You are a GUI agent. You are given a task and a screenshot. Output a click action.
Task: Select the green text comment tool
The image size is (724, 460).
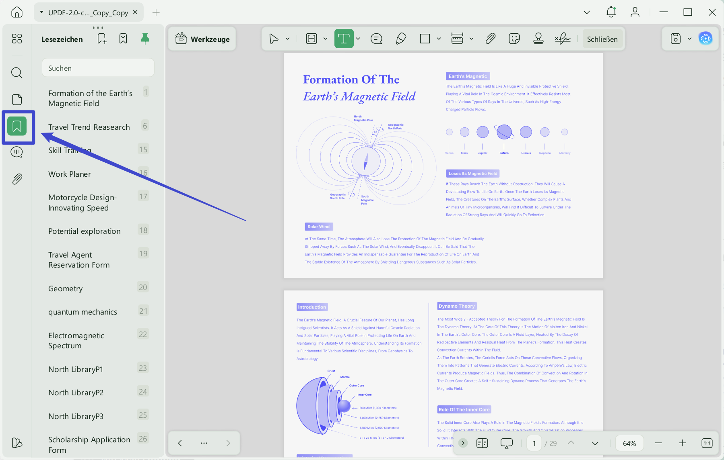pos(344,39)
